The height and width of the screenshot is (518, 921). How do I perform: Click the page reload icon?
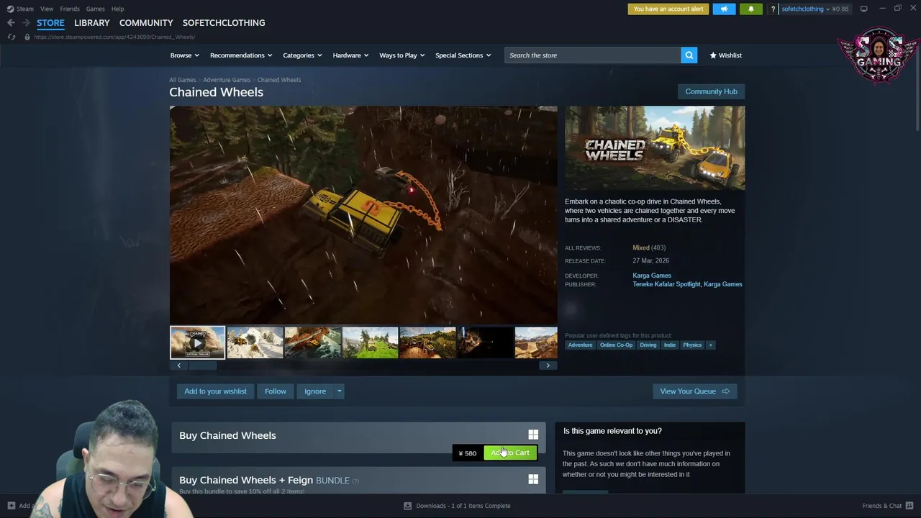click(12, 37)
